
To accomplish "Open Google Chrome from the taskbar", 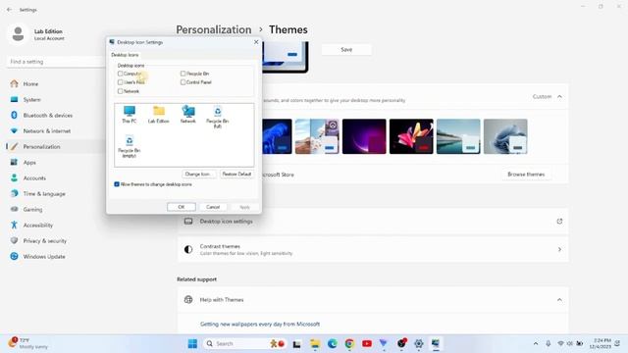I will pos(349,343).
